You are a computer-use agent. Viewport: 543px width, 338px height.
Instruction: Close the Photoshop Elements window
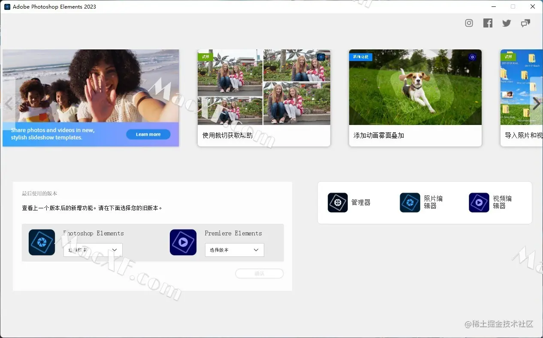pos(533,6)
